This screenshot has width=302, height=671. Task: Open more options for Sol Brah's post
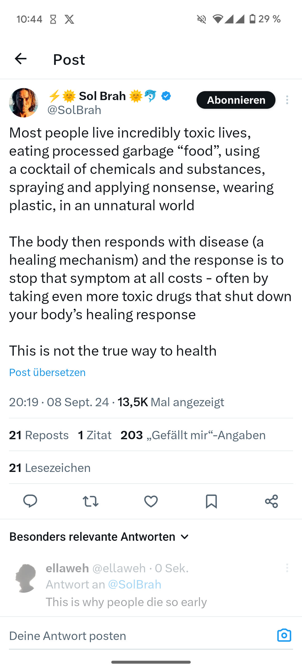point(287,100)
